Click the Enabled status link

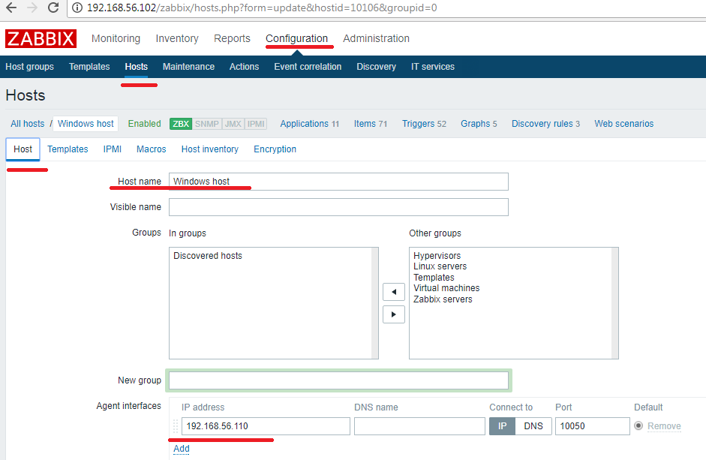(x=144, y=124)
